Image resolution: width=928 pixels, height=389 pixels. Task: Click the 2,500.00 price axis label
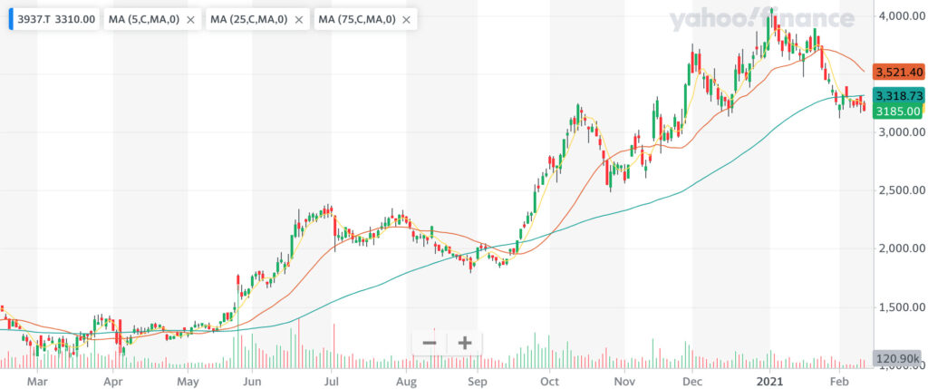[900, 190]
